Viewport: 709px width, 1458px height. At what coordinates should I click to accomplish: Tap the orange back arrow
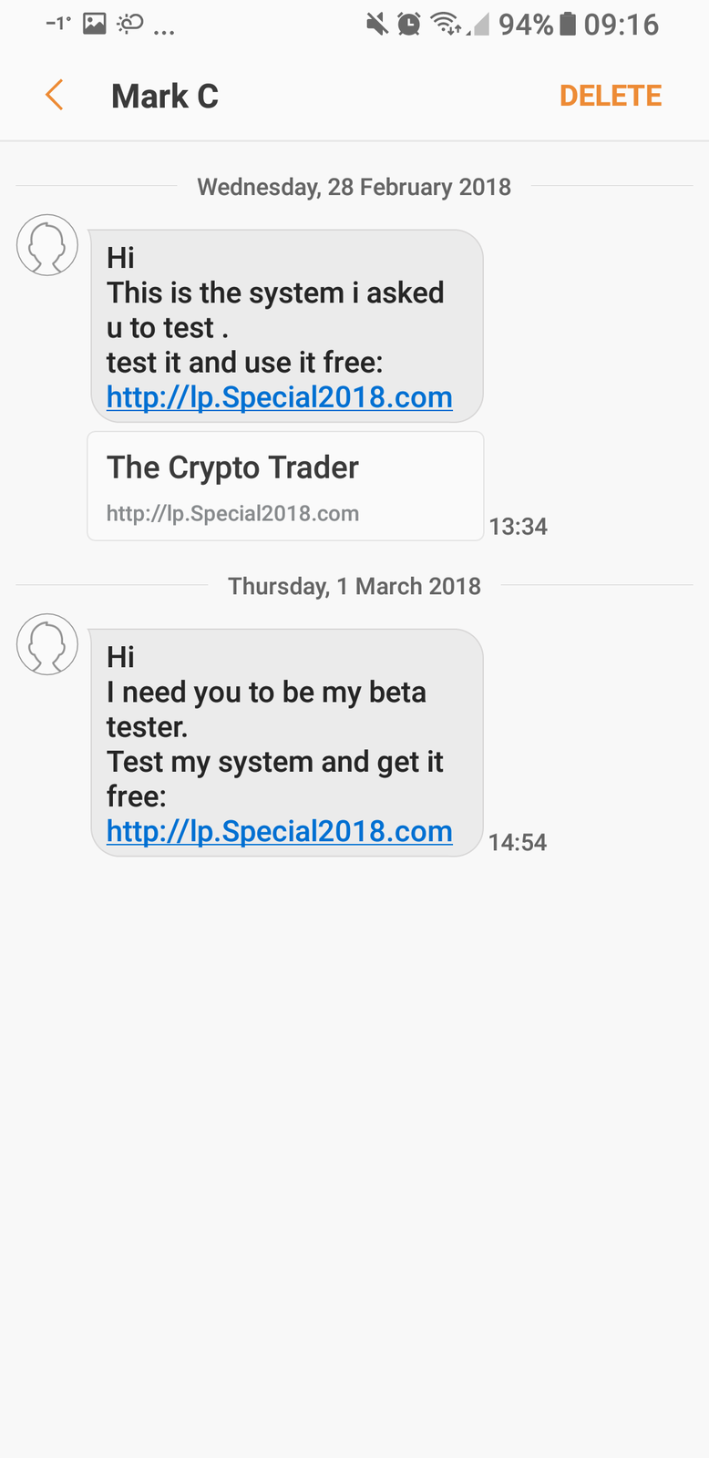click(x=55, y=95)
